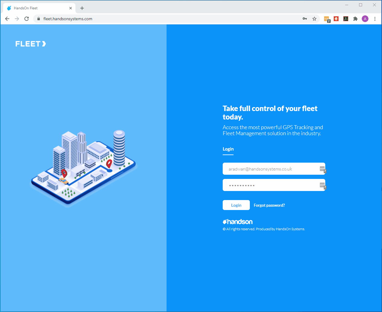
Task: Open the orange password manager extension
Action: tap(327, 19)
